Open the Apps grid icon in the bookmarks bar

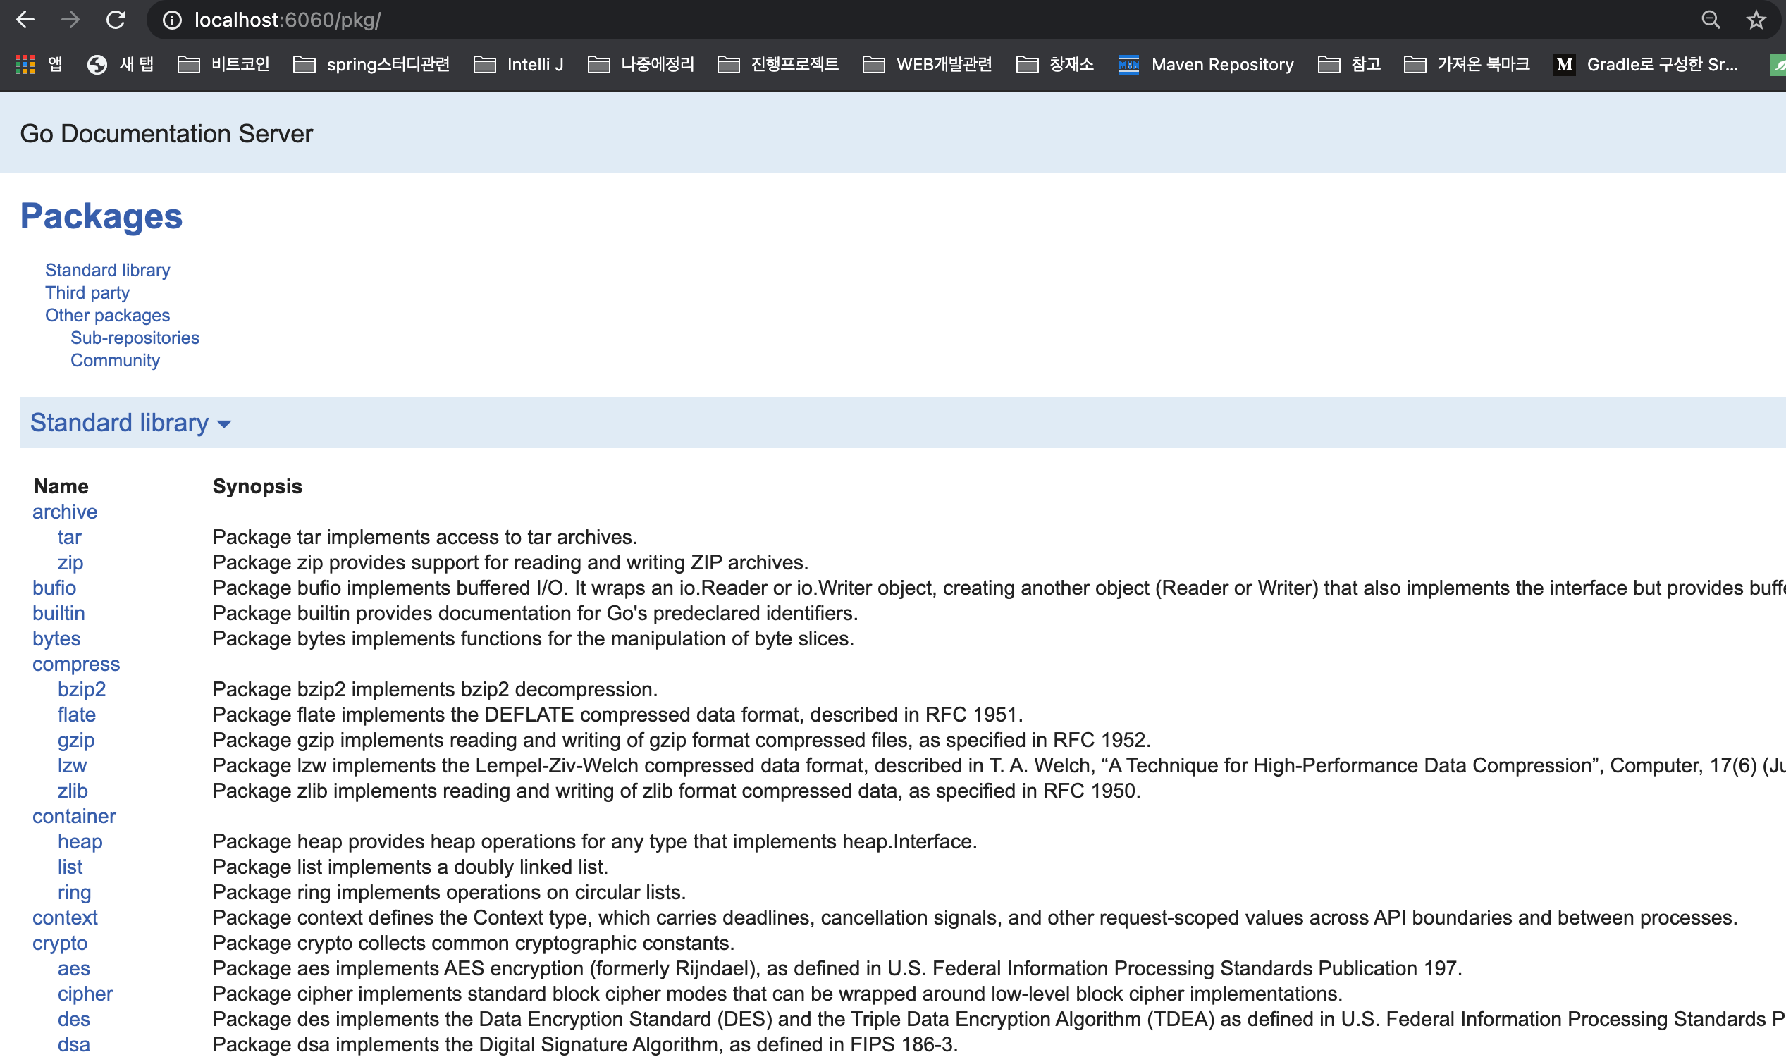tap(25, 65)
